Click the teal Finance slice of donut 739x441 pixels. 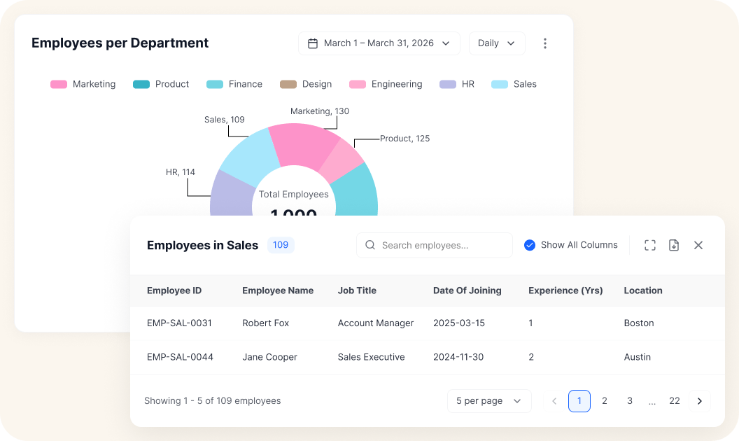[357, 192]
